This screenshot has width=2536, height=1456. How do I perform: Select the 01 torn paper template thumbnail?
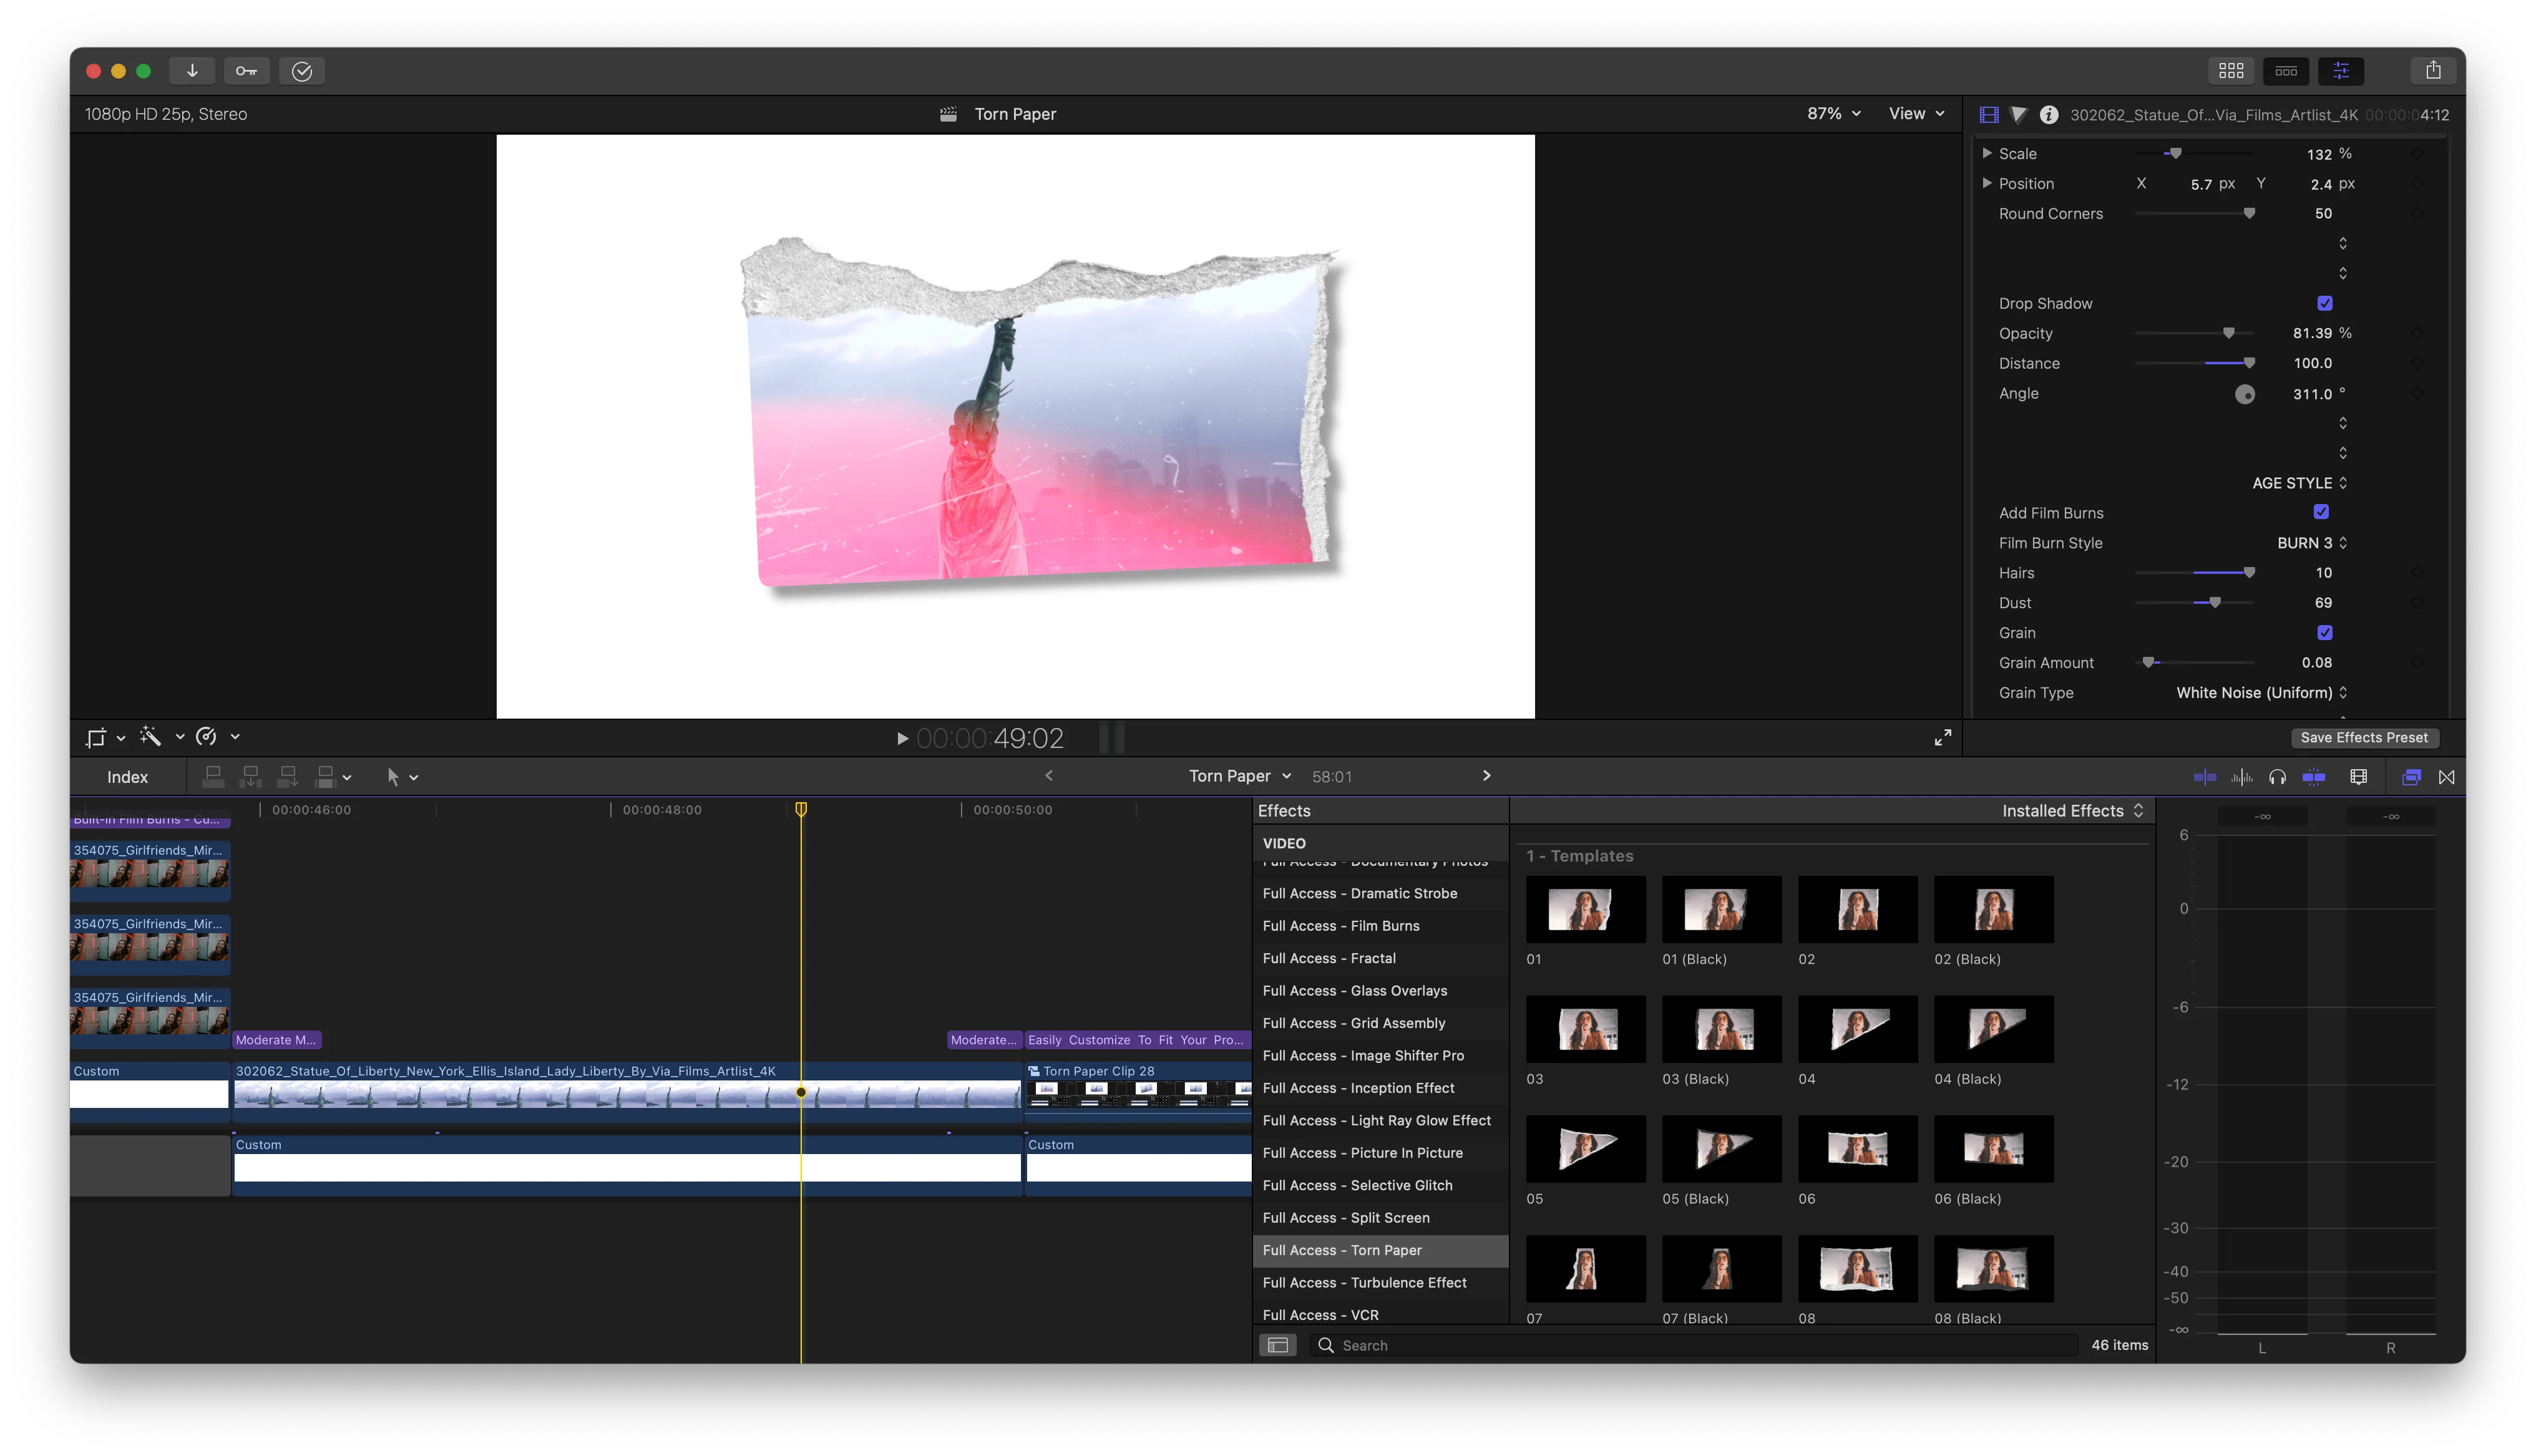(x=1585, y=910)
